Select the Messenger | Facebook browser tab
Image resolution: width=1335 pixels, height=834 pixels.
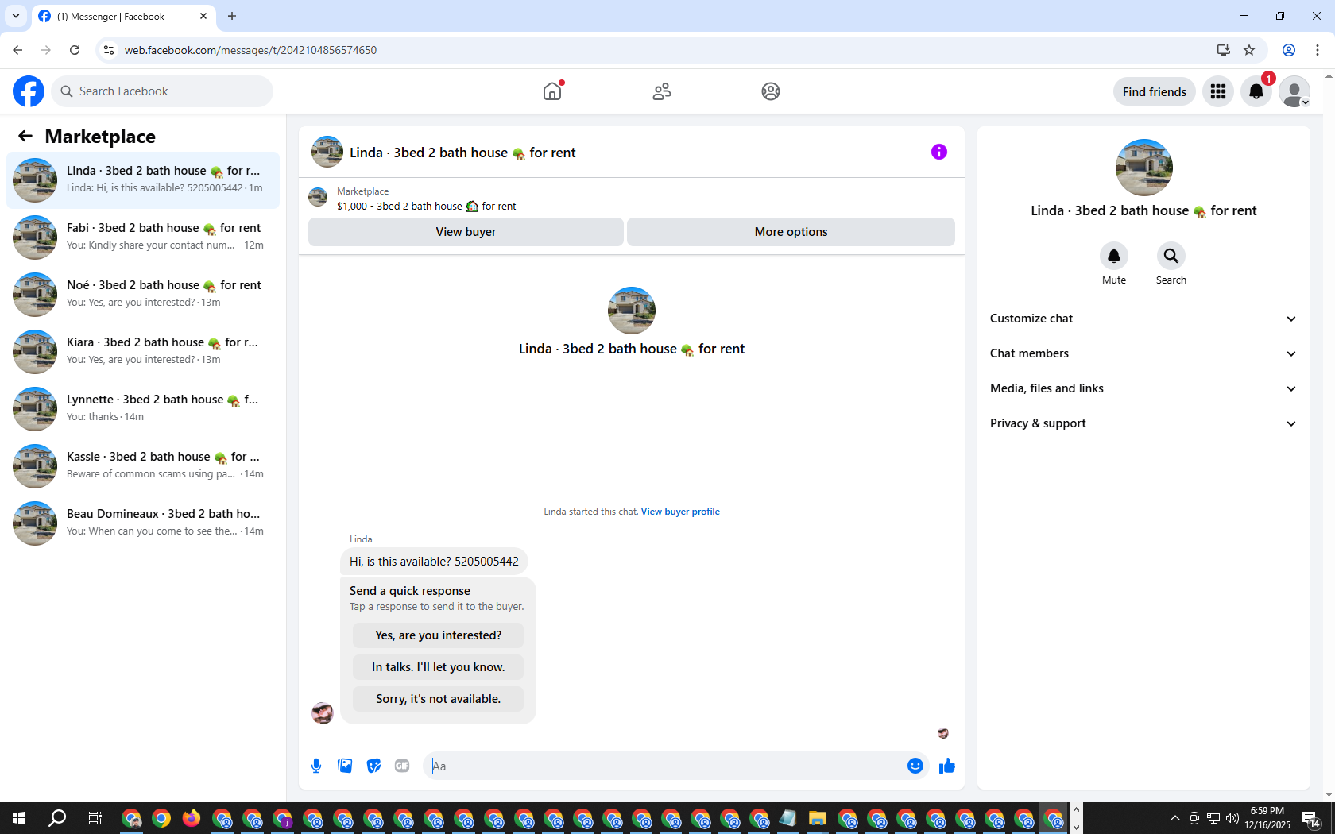(123, 17)
